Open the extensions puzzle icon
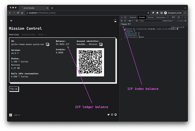This screenshot has width=195, height=131. click(x=157, y=13)
